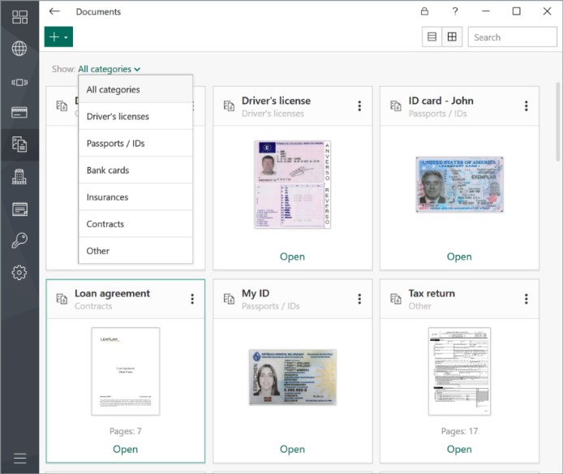This screenshot has width=563, height=474.
Task: Open the applications sidebar icon below the globe
Action: (19, 82)
